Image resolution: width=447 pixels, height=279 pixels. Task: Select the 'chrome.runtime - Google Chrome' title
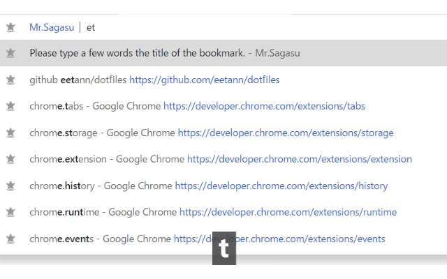103,212
